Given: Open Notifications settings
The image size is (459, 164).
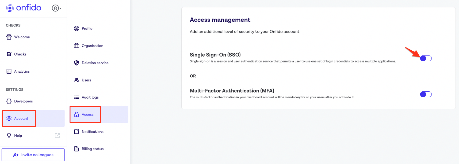Looking at the screenshot, I should pos(99,132).
